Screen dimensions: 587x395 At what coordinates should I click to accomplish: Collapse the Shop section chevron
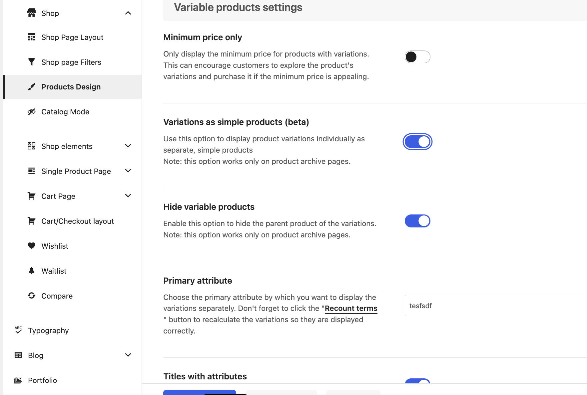[128, 13]
